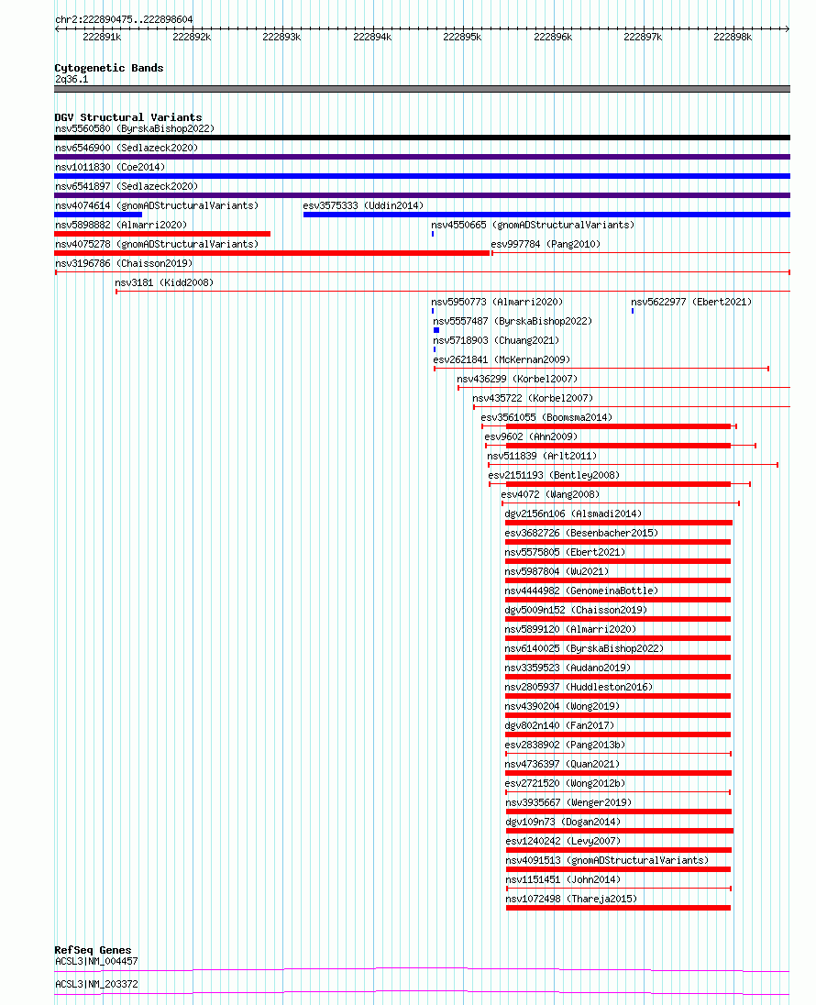Click nsv511839 (Arlt2011) label
The width and height of the screenshot is (816, 1005).
pyautogui.click(x=542, y=456)
